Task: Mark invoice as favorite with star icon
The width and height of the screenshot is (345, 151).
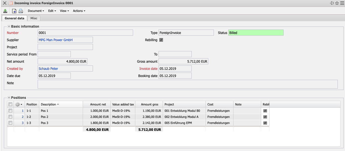Action: click(x=337, y=3)
